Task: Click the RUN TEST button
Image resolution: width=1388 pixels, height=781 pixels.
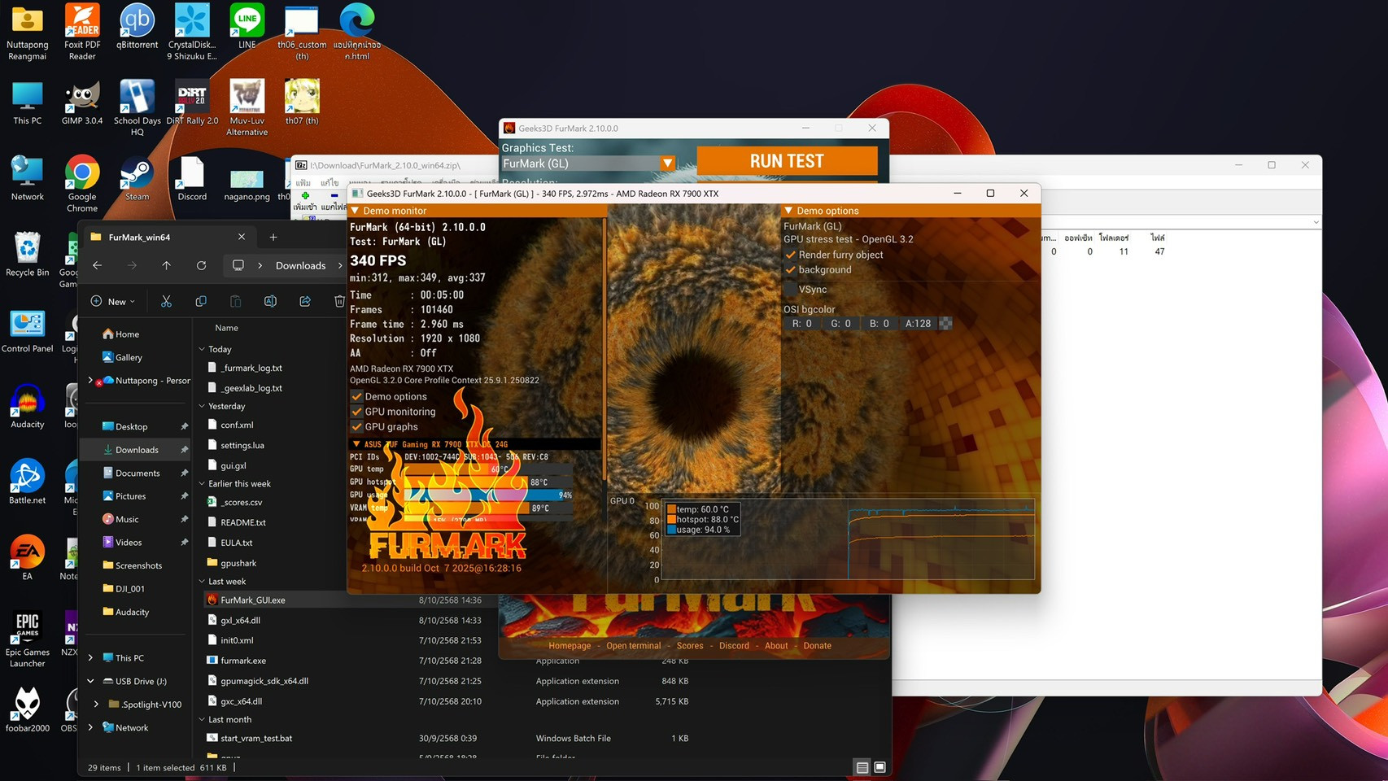Action: [x=786, y=161]
